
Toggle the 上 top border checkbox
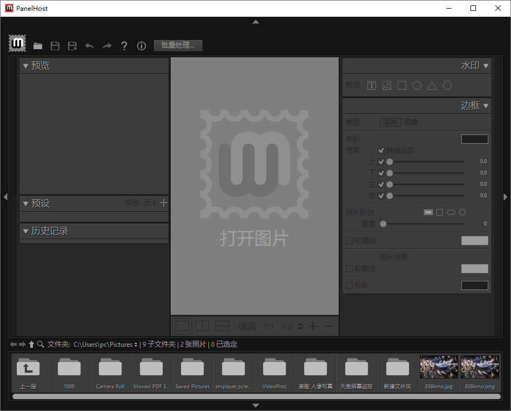tap(381, 161)
